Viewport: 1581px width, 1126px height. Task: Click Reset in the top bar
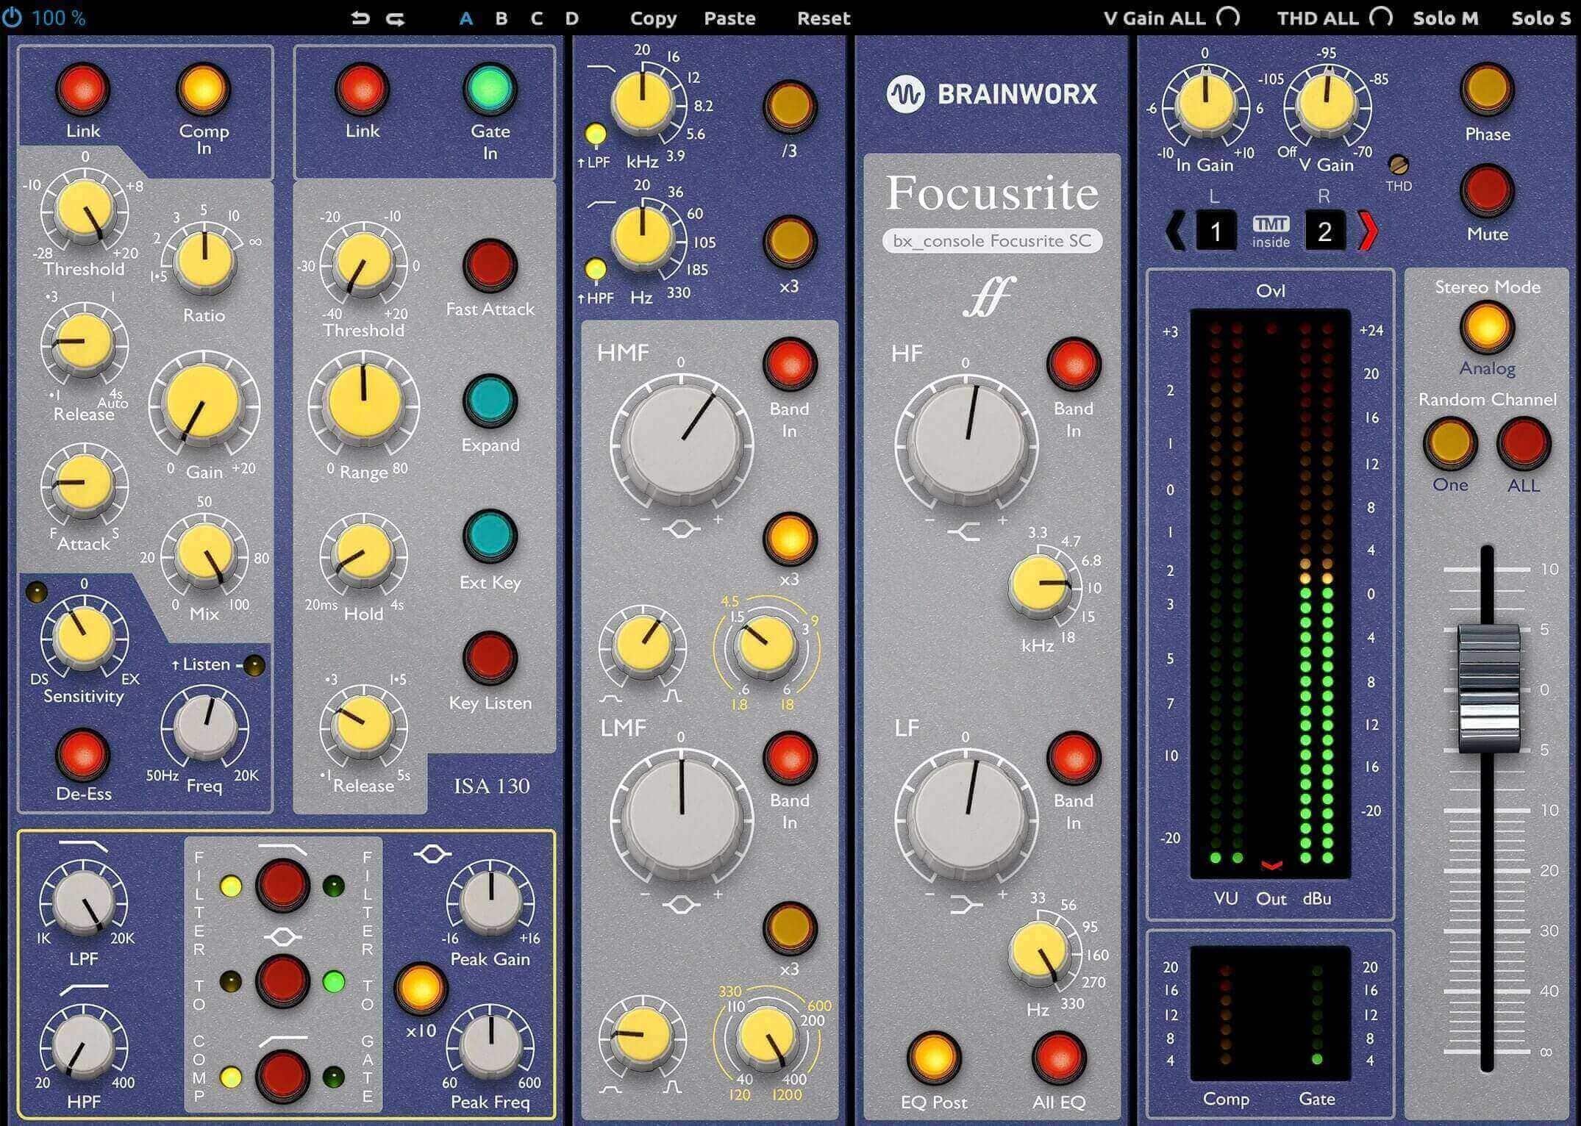click(x=824, y=18)
